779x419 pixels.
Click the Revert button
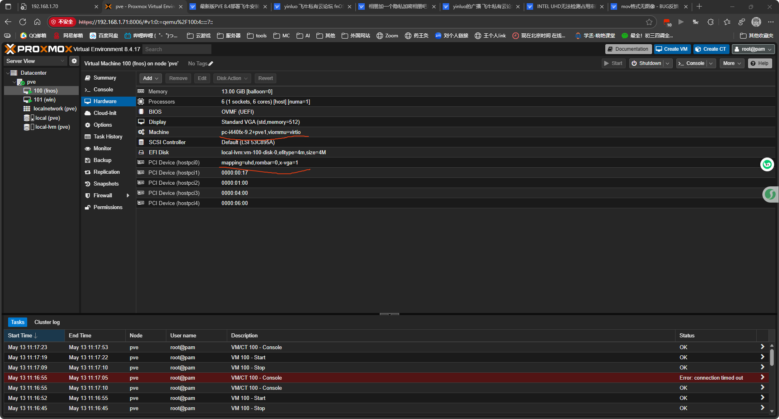coord(265,78)
